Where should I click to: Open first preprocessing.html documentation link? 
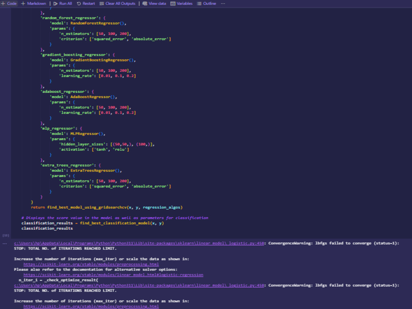[x=91, y=265]
